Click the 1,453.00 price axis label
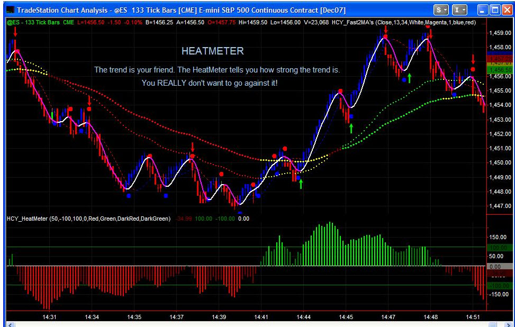This screenshot has height=327, width=515. 500,120
